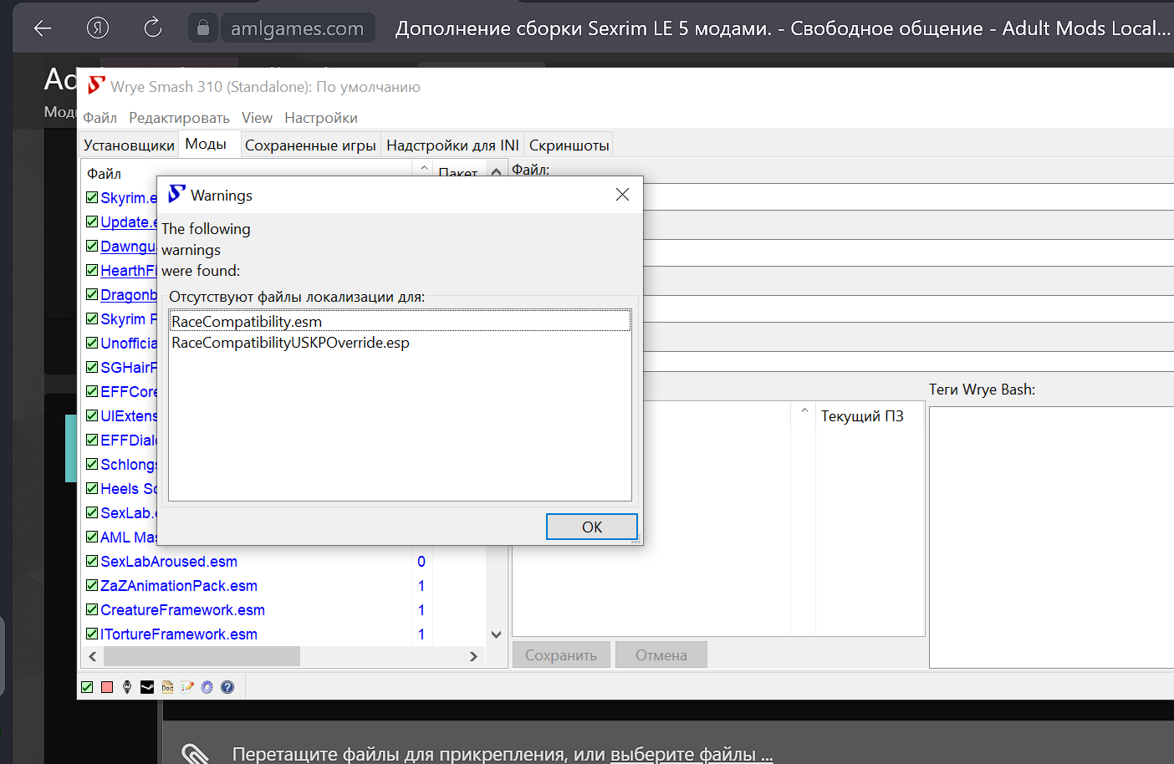This screenshot has height=764, width=1174.
Task: Open the Doc browser icon
Action: (167, 687)
